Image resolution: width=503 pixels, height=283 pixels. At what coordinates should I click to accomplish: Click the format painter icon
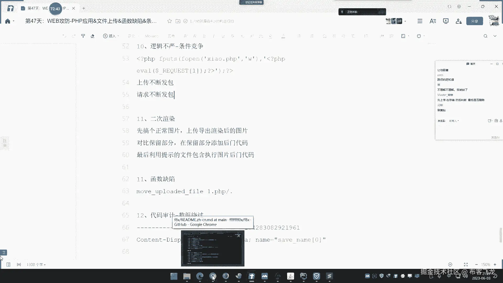point(83,36)
